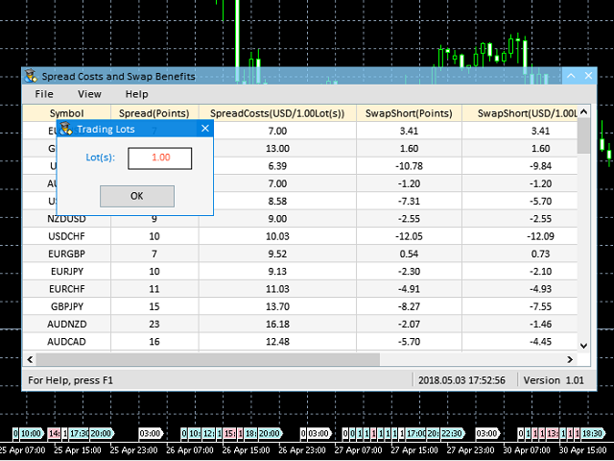Image resolution: width=614 pixels, height=461 pixels.
Task: Click the Trading Lots dialog title icon
Action: point(65,129)
